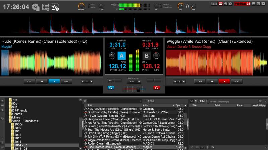Click the waveform monitor icon next to clock
268x150 pixels.
coord(55,7)
